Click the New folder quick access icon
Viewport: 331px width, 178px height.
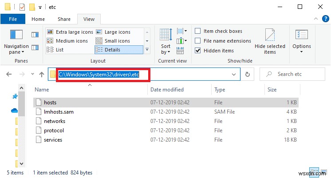[x=32, y=7]
